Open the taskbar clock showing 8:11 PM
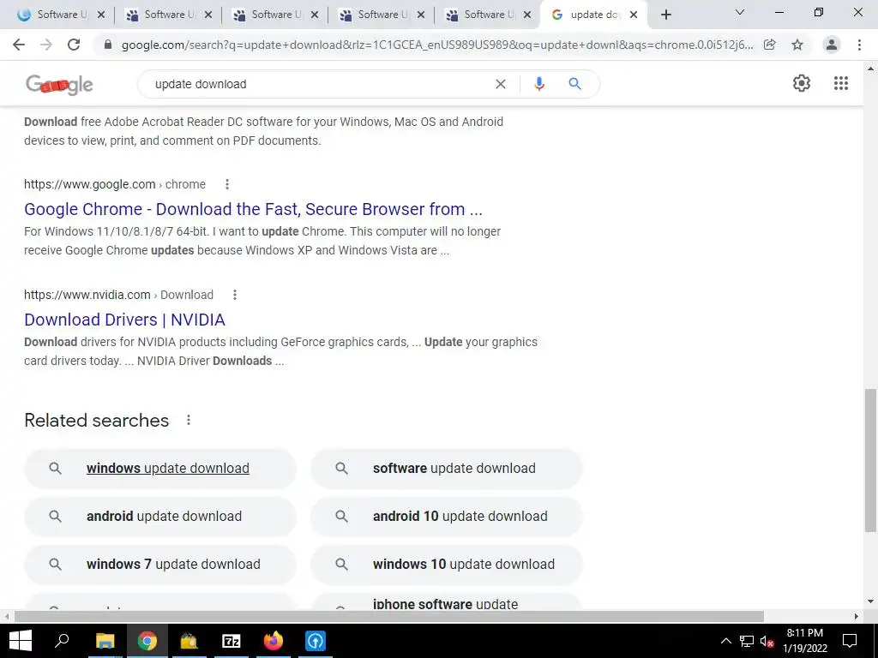The image size is (878, 658). point(804,641)
